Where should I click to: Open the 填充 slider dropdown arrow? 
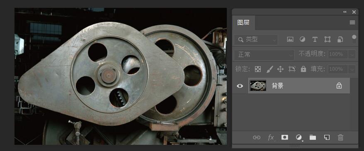(x=352, y=69)
